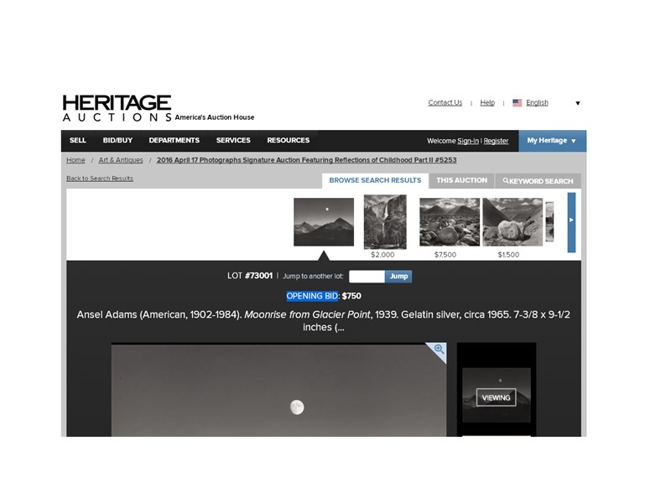Click the Help link
Viewport: 671px width, 503px height.
(487, 102)
